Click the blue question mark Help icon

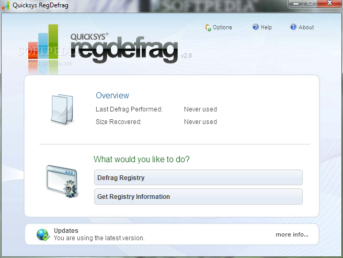click(x=256, y=27)
